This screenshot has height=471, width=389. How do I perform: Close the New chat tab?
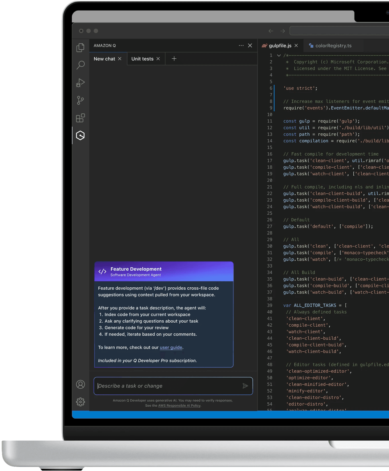(120, 59)
